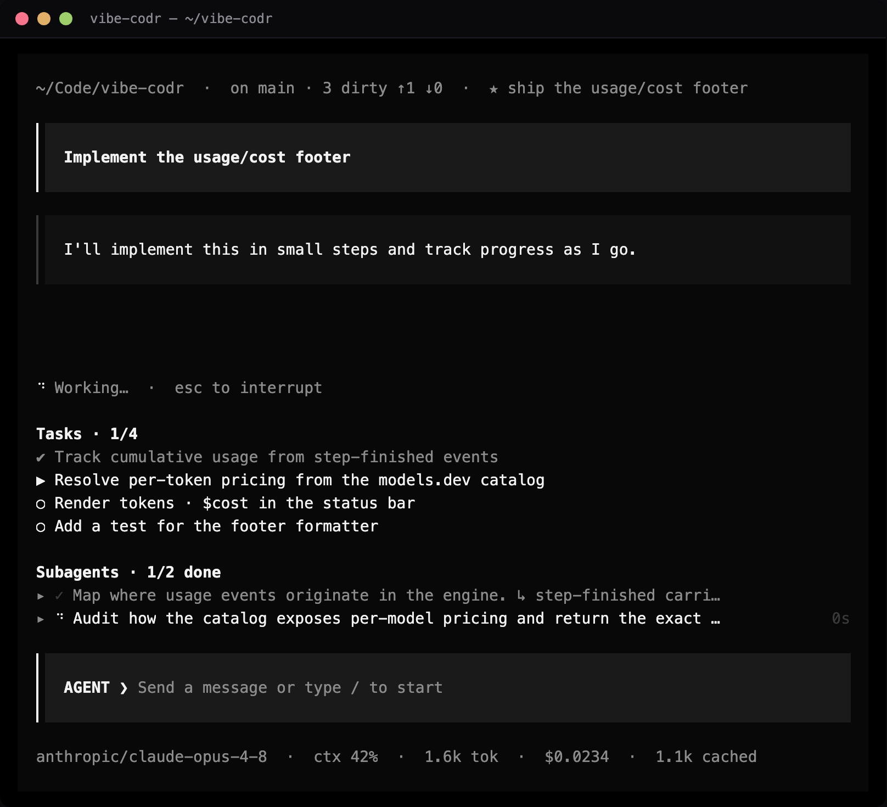Collapse the Tasks 1/4 section header
The width and height of the screenshot is (887, 807).
(x=87, y=434)
